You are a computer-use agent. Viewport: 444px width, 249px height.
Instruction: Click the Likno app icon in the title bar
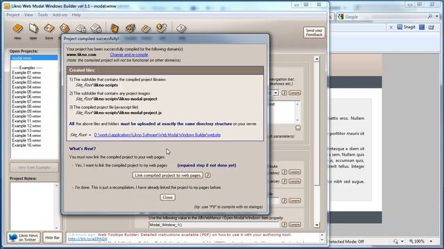[x=7, y=6]
